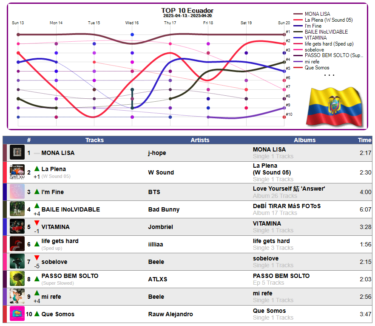Click the Sun 13 date label on chart
375x326 pixels.
18,23
